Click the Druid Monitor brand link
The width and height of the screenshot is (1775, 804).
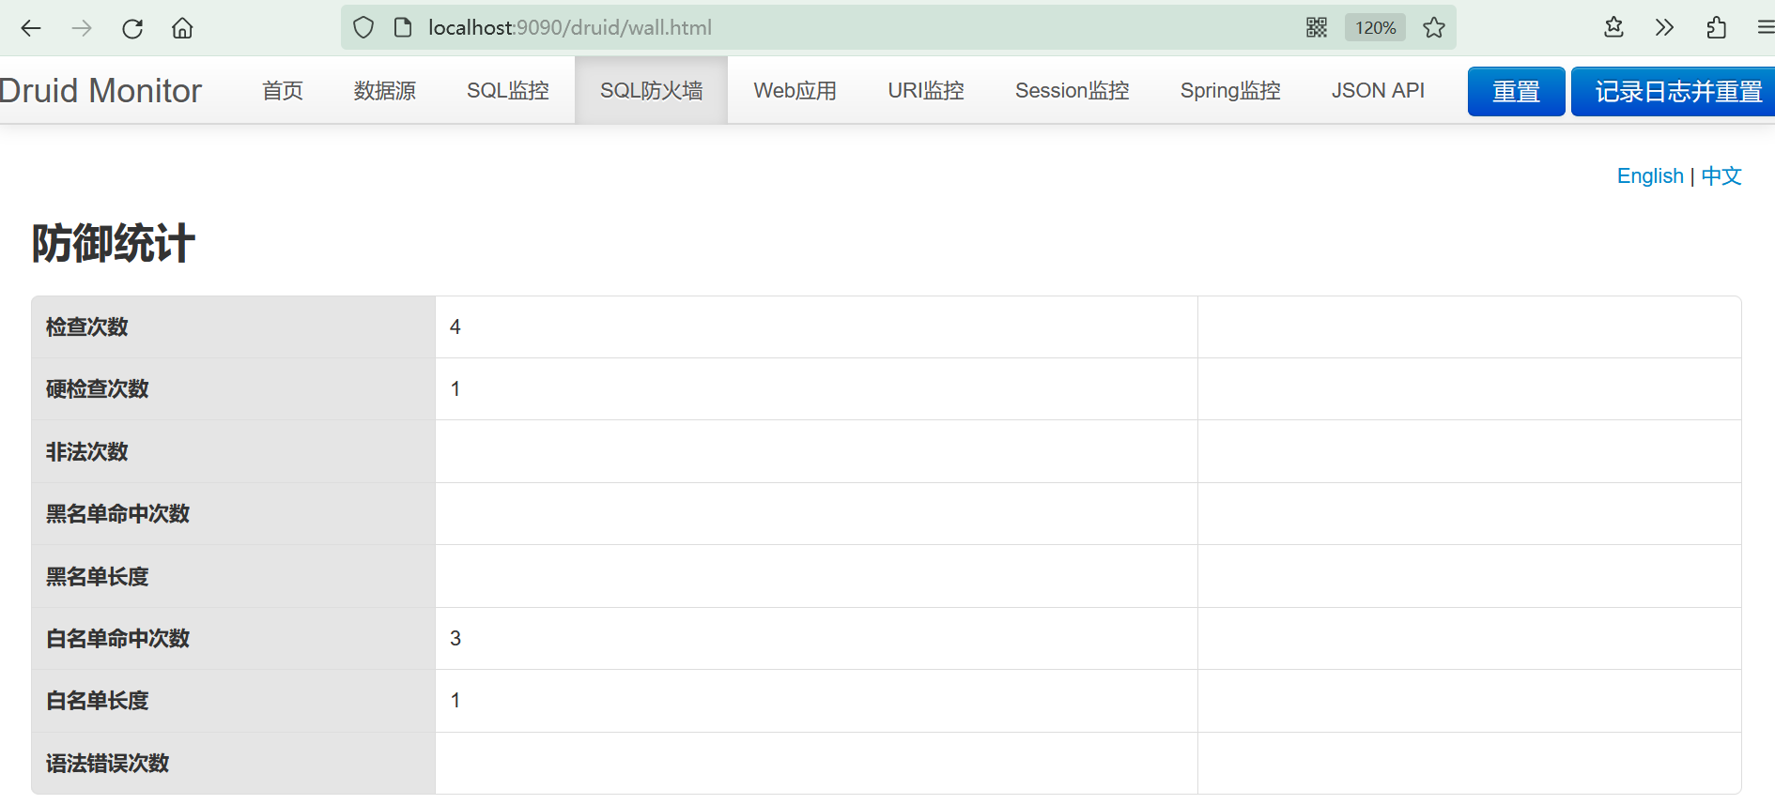pos(100,91)
